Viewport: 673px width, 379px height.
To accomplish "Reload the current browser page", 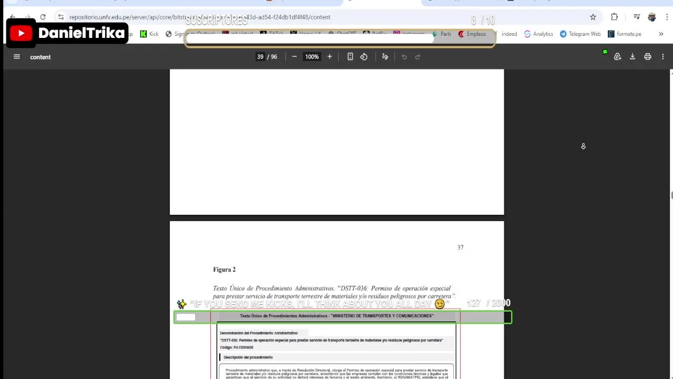I will point(43,17).
